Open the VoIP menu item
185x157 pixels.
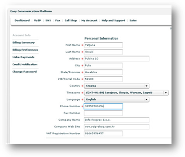(x=37, y=20)
